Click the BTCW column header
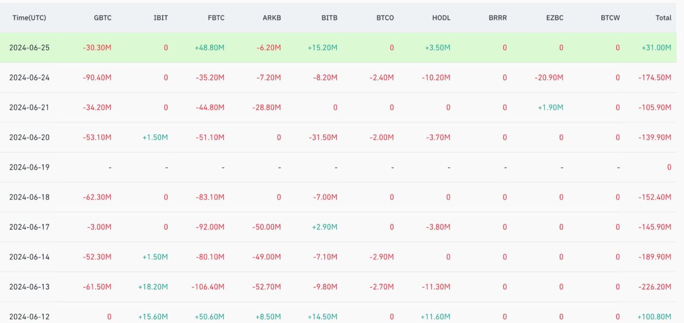684x323 pixels. pyautogui.click(x=610, y=18)
